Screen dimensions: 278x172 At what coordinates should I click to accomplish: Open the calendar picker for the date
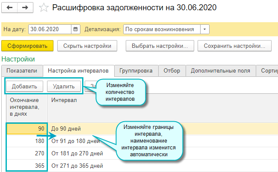[76, 29]
